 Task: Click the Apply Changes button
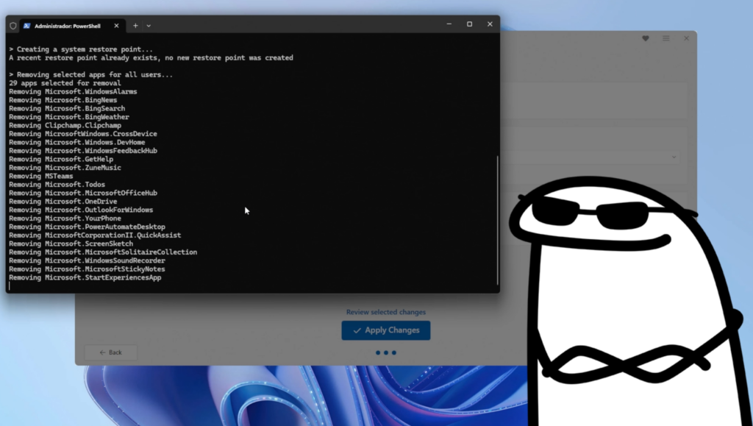coord(385,330)
